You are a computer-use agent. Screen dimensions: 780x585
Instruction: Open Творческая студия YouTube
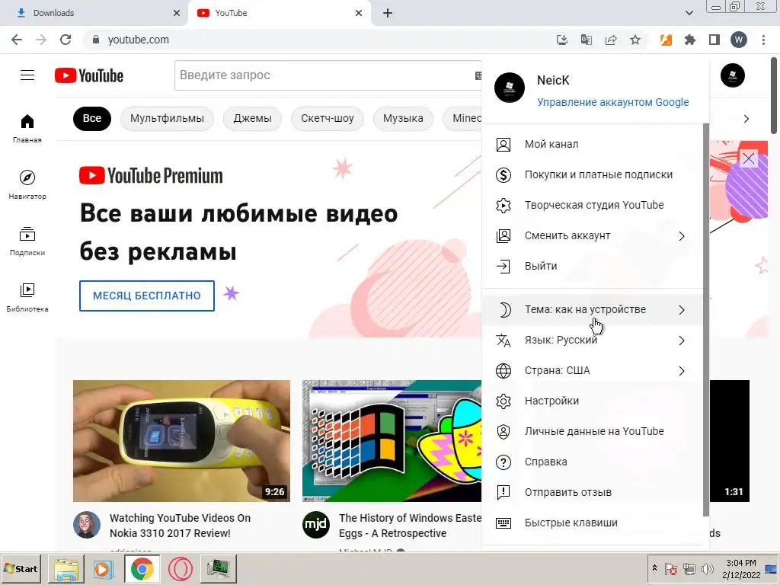click(592, 205)
